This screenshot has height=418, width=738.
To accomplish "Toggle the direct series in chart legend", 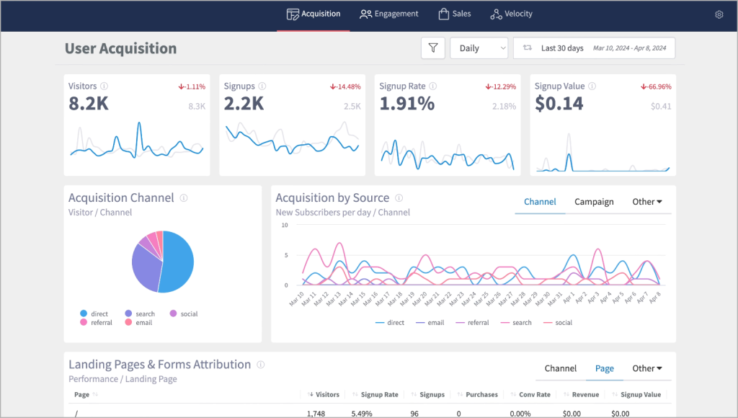I will tap(390, 323).
